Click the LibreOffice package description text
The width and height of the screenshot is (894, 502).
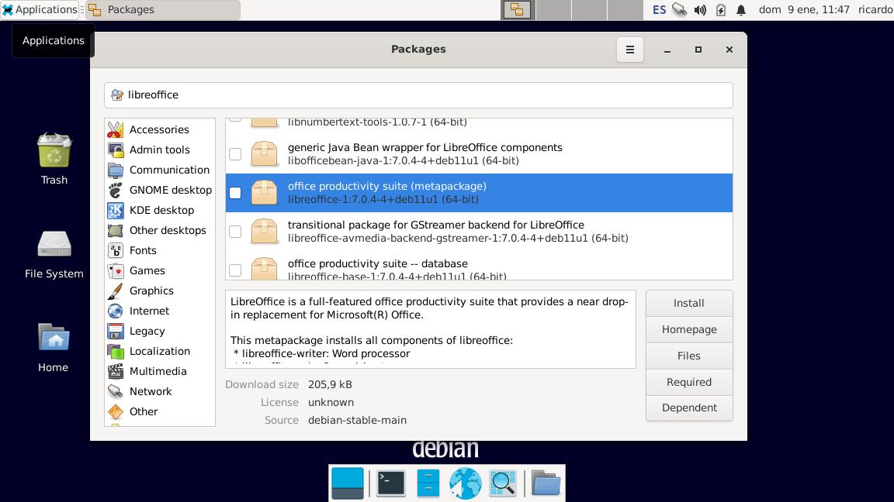(431, 329)
